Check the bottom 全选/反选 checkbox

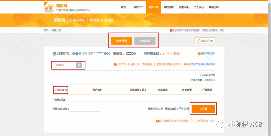tap(54, 99)
